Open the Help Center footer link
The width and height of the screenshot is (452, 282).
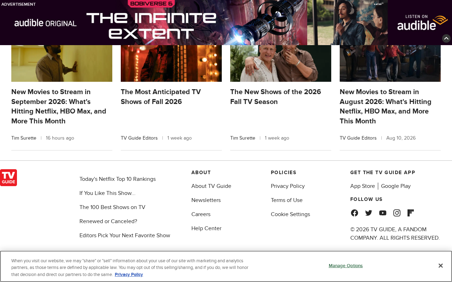coord(206,228)
